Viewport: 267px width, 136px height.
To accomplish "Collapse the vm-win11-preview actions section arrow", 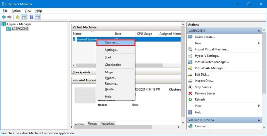I will pos(259,120).
